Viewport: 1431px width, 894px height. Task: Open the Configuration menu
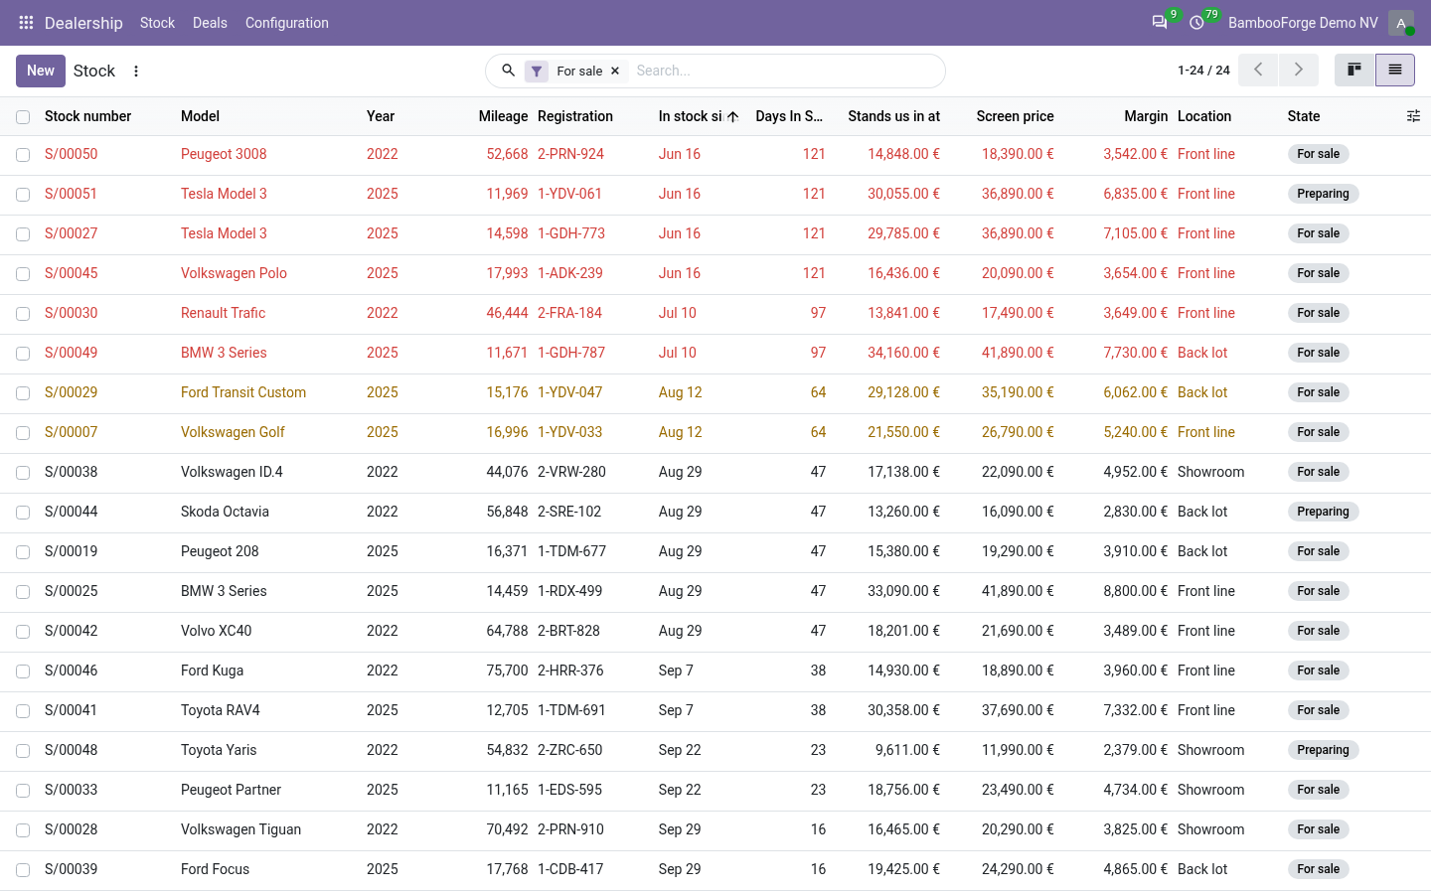pos(287,23)
